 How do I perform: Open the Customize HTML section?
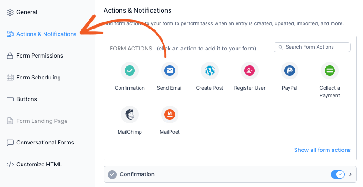point(34,165)
